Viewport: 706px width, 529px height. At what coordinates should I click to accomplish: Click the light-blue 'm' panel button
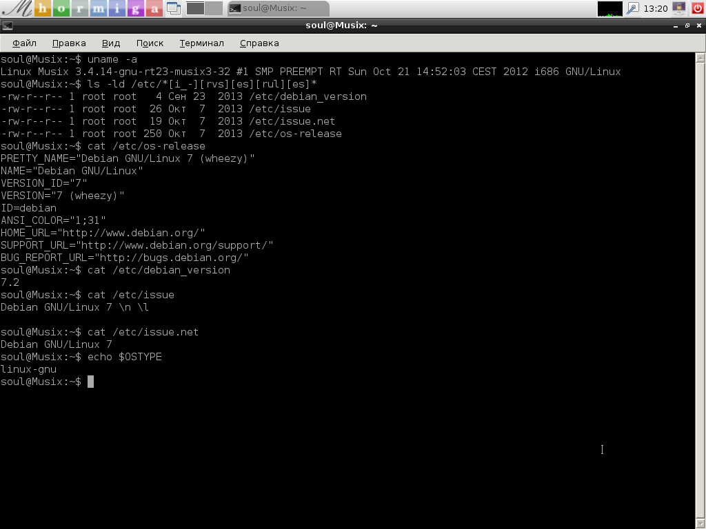(98, 8)
